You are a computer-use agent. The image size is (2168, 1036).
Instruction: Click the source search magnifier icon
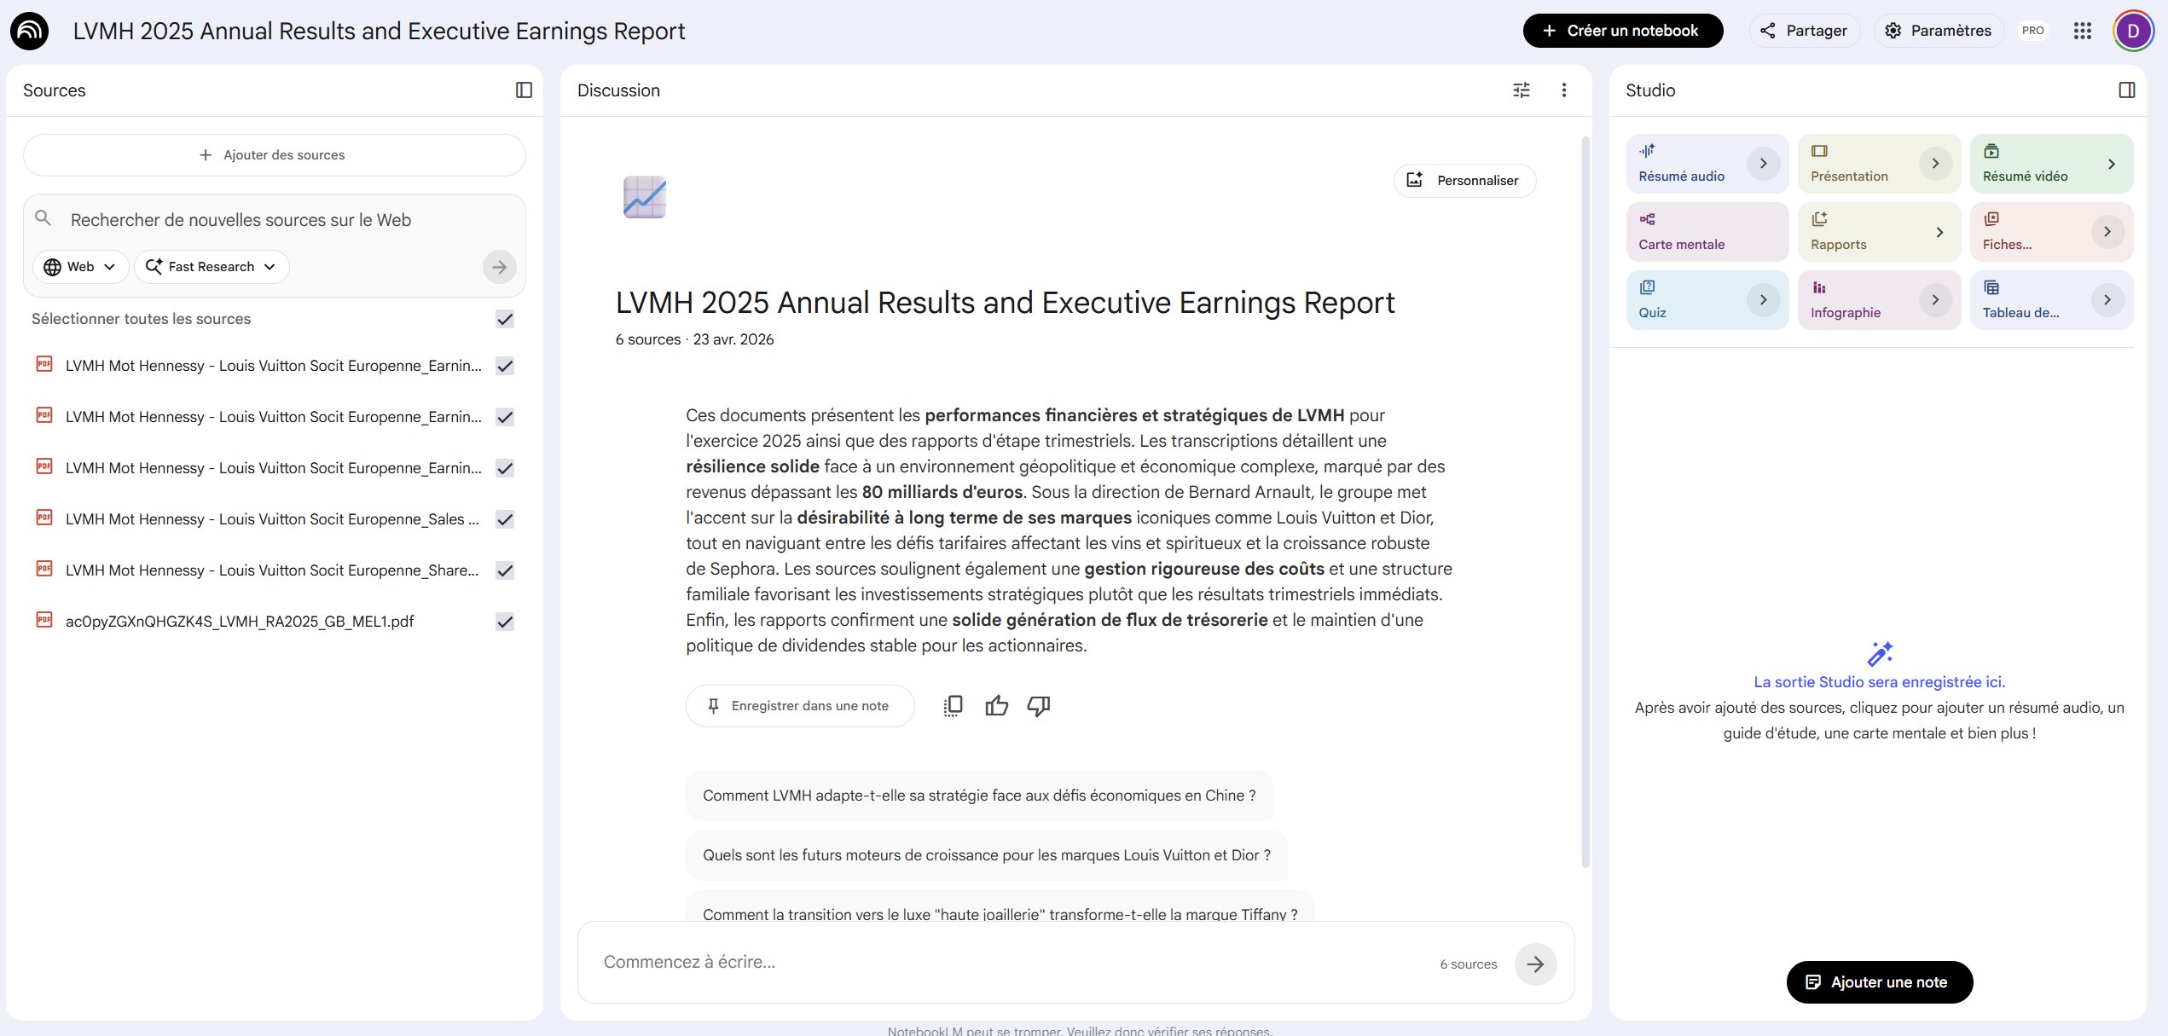click(x=43, y=218)
